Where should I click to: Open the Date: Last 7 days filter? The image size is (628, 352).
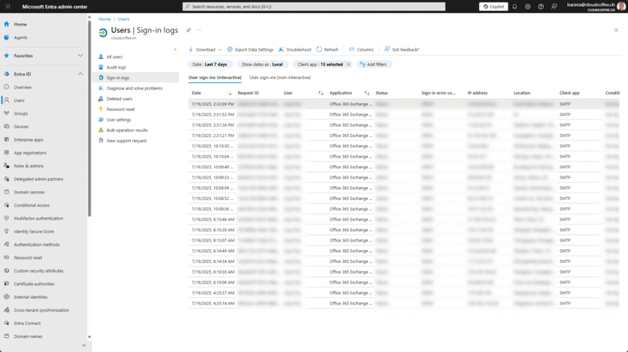point(209,65)
